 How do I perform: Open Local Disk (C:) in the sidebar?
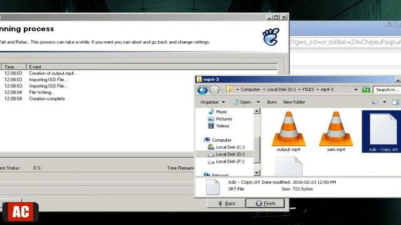point(226,147)
